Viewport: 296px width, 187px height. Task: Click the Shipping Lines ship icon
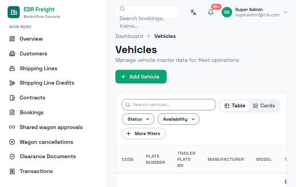tap(12, 68)
